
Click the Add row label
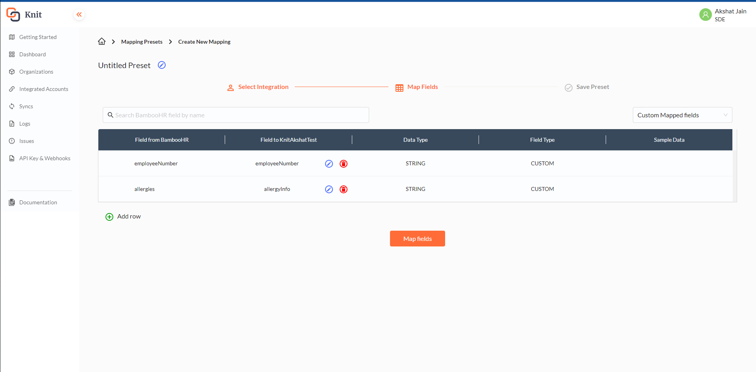(129, 217)
